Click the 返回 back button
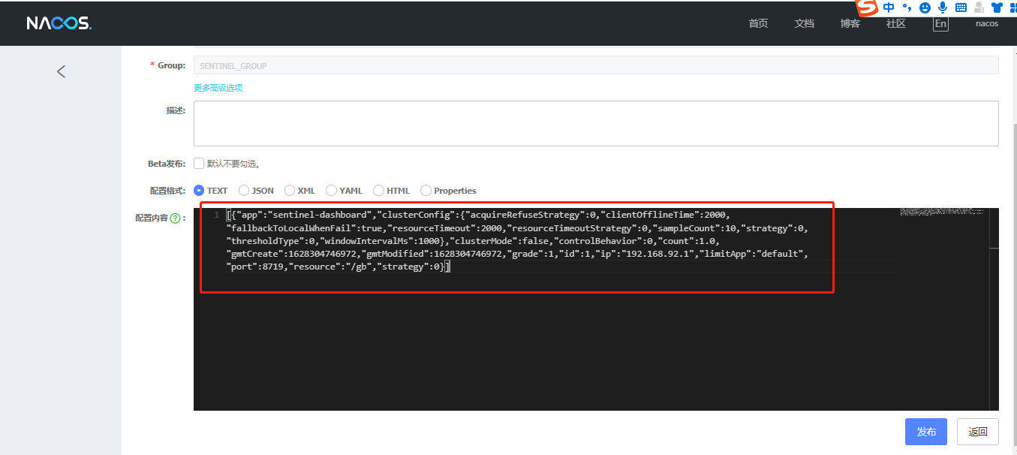This screenshot has width=1017, height=455. point(978,432)
